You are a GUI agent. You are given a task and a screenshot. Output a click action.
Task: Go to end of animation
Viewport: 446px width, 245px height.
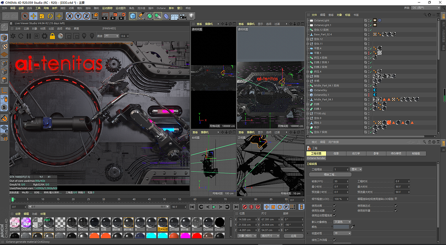pos(236,207)
